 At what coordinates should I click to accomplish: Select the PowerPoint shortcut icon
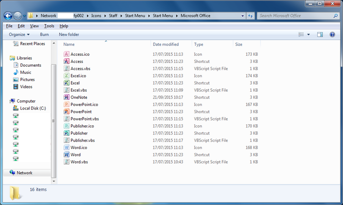tap(67, 112)
